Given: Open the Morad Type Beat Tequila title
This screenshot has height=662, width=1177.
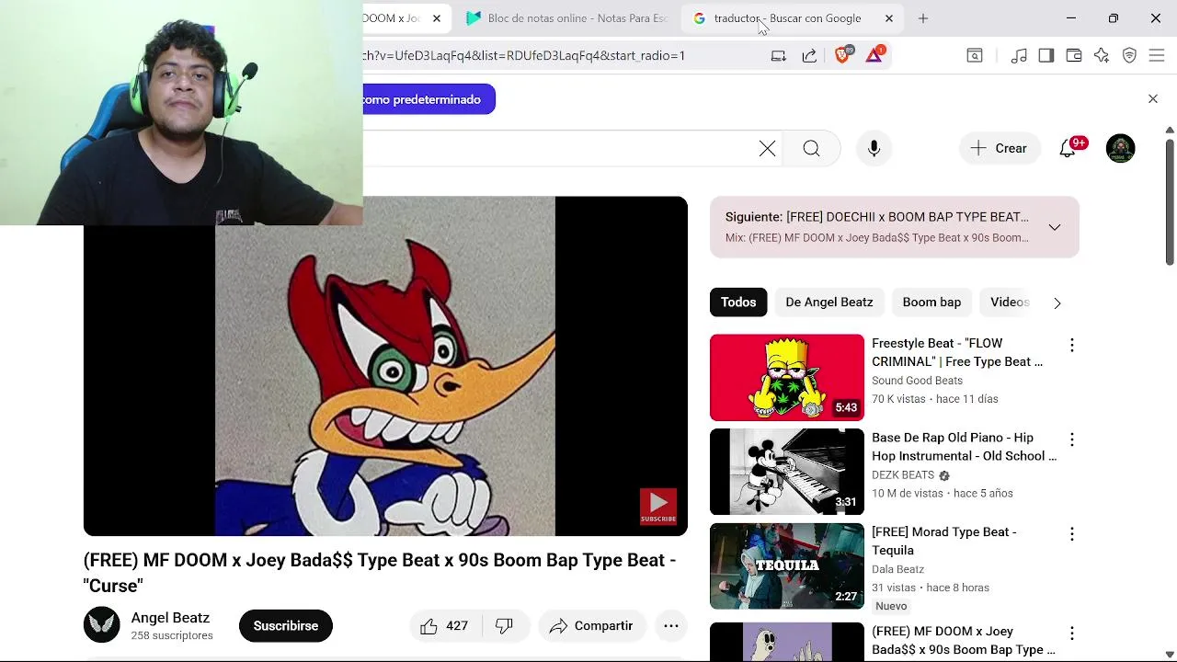Looking at the screenshot, I should (944, 542).
